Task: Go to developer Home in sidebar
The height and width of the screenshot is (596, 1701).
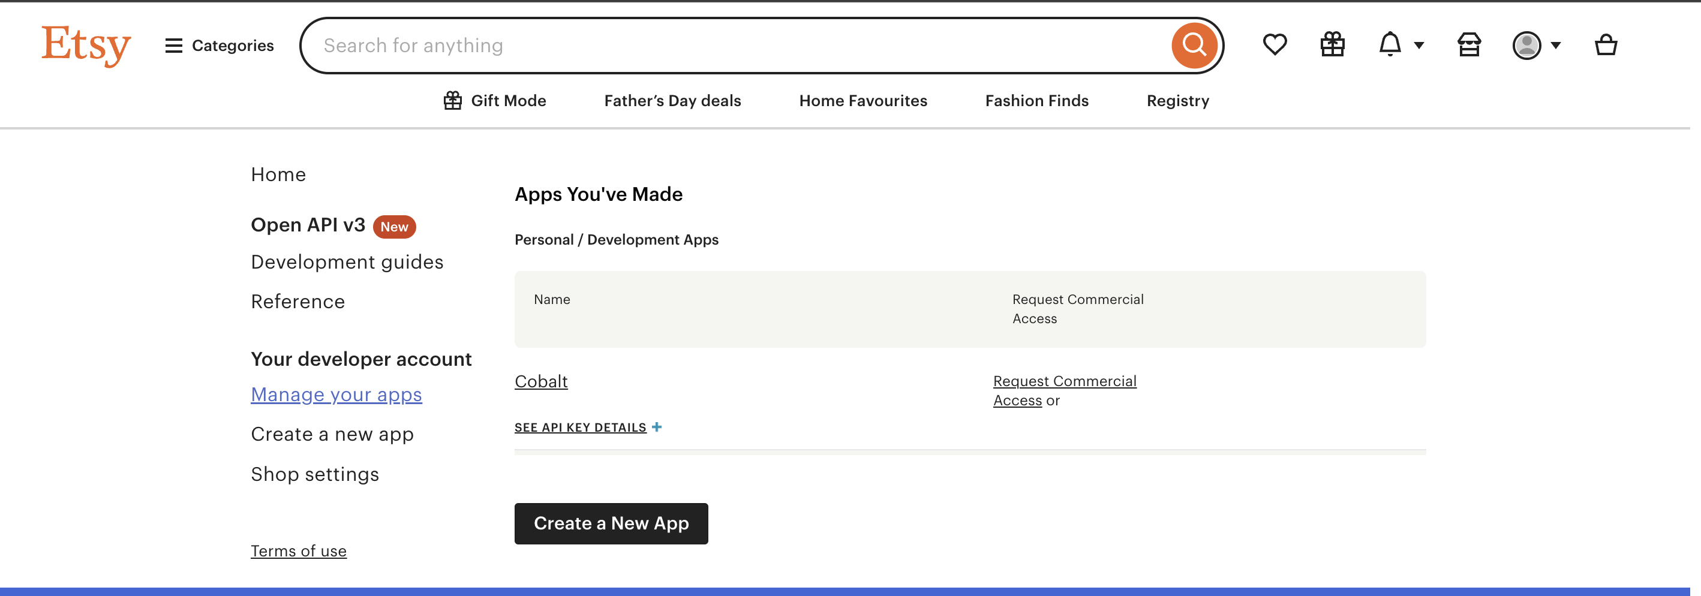Action: point(278,175)
